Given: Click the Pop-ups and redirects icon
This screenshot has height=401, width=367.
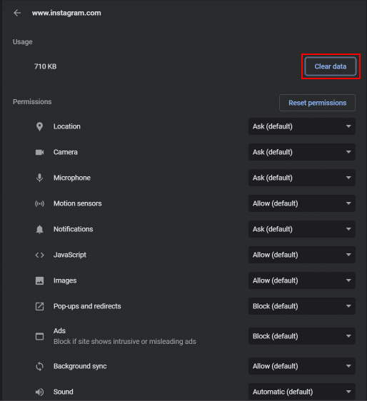Looking at the screenshot, I should click(39, 306).
